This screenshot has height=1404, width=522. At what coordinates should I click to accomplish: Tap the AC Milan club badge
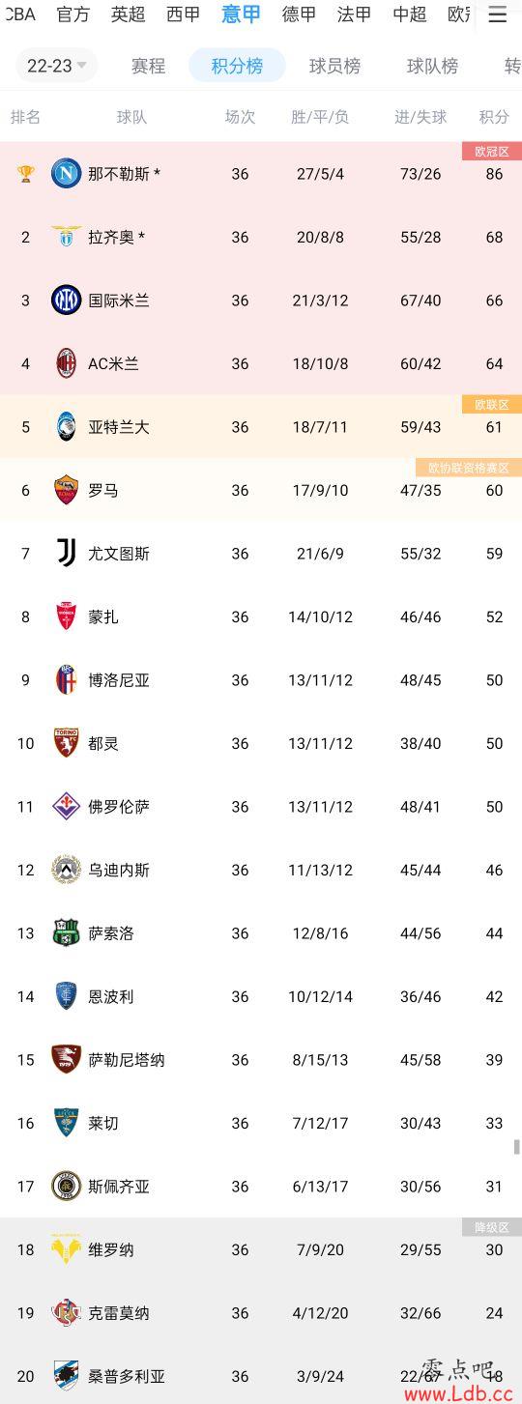click(66, 363)
